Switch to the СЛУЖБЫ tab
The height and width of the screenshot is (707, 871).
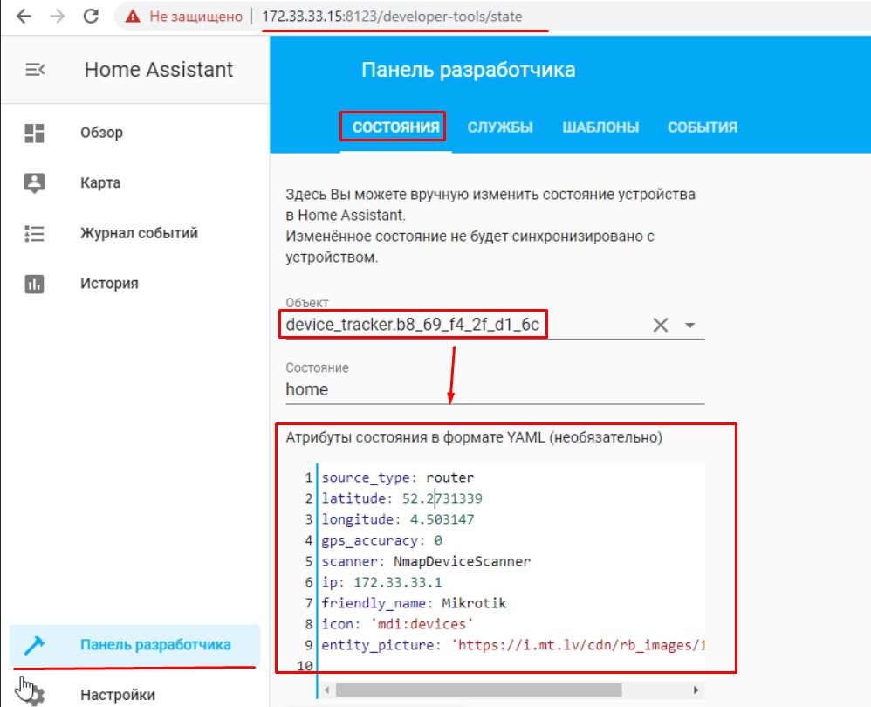(500, 127)
